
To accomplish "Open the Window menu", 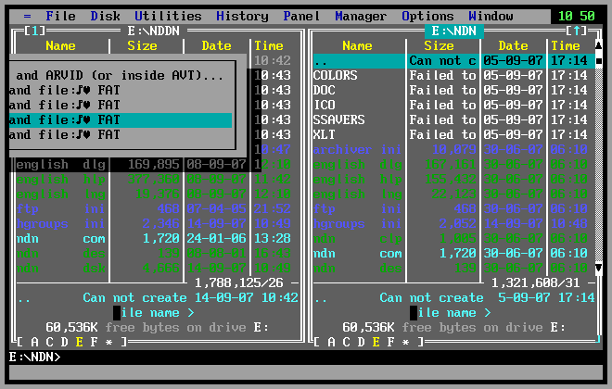I will [x=491, y=16].
